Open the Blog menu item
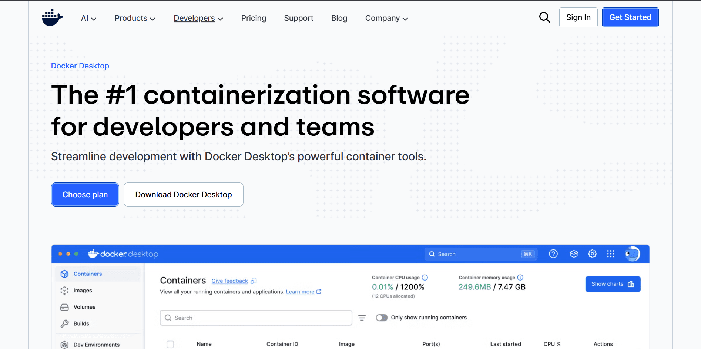Screen dimensions: 701x349 click(x=339, y=18)
